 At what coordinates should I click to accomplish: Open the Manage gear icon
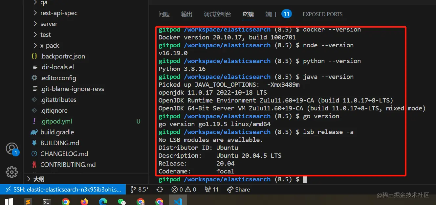click(x=12, y=172)
